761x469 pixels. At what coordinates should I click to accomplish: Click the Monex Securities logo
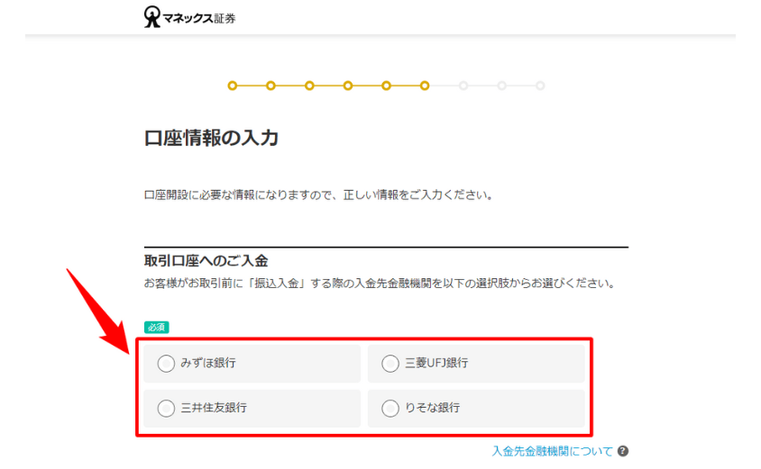[189, 17]
